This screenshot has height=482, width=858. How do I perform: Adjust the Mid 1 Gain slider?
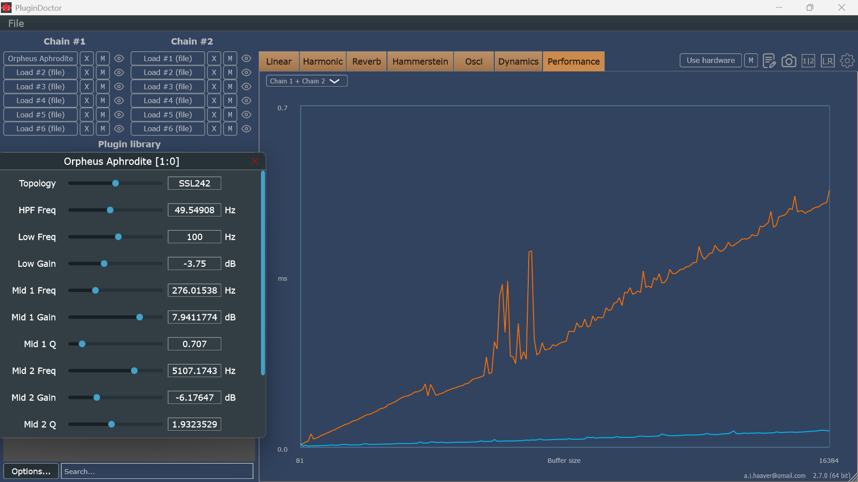click(115, 317)
